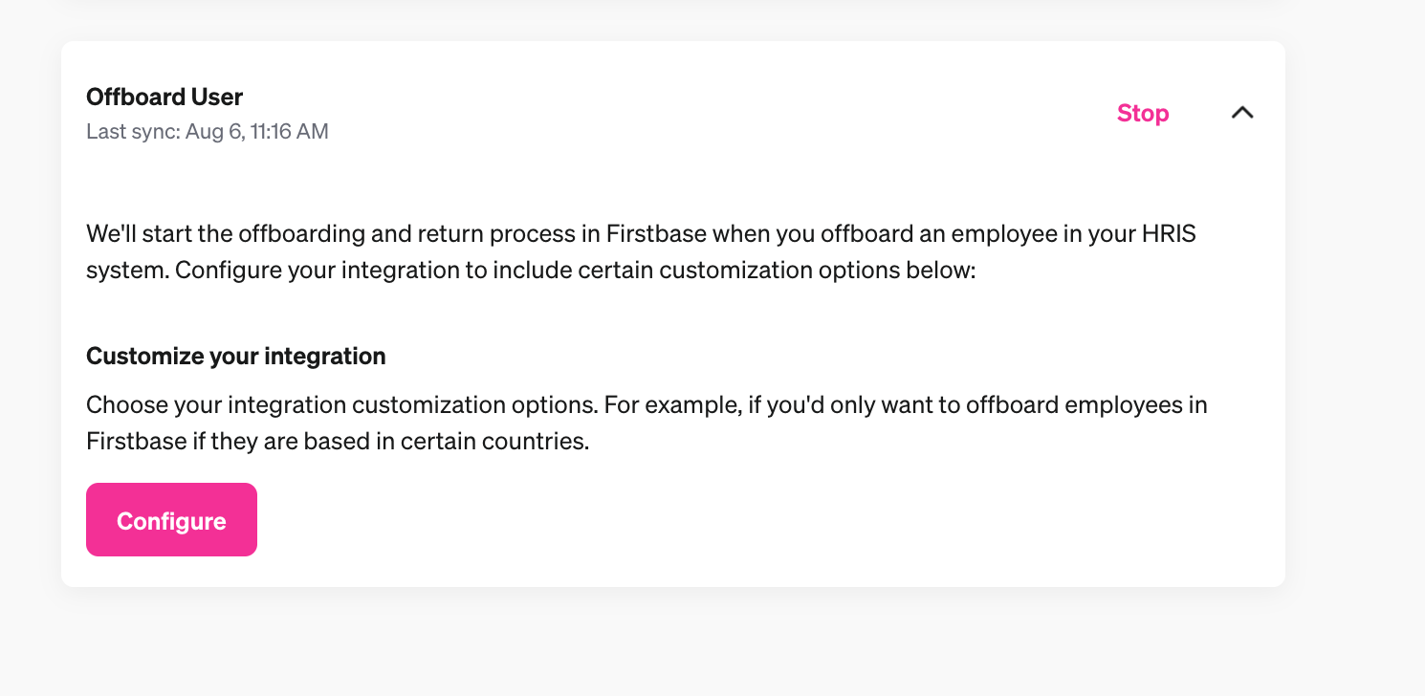Viewport: 1425px width, 696px height.
Task: Select the Offboard User card title
Action: [164, 97]
